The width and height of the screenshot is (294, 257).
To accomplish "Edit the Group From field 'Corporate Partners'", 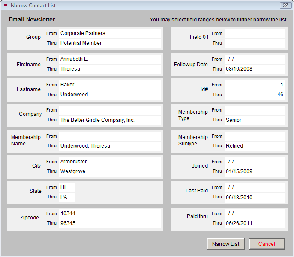I will point(109,33).
